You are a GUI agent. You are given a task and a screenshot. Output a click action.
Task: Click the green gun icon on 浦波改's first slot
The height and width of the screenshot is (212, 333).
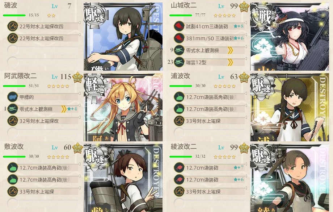[x=179, y=97]
